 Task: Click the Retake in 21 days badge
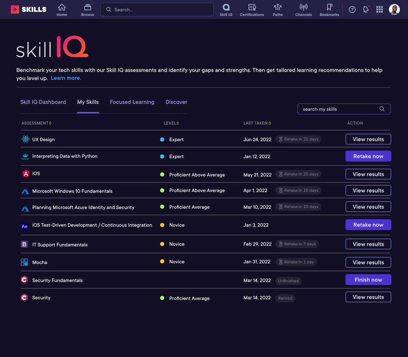coord(298,139)
